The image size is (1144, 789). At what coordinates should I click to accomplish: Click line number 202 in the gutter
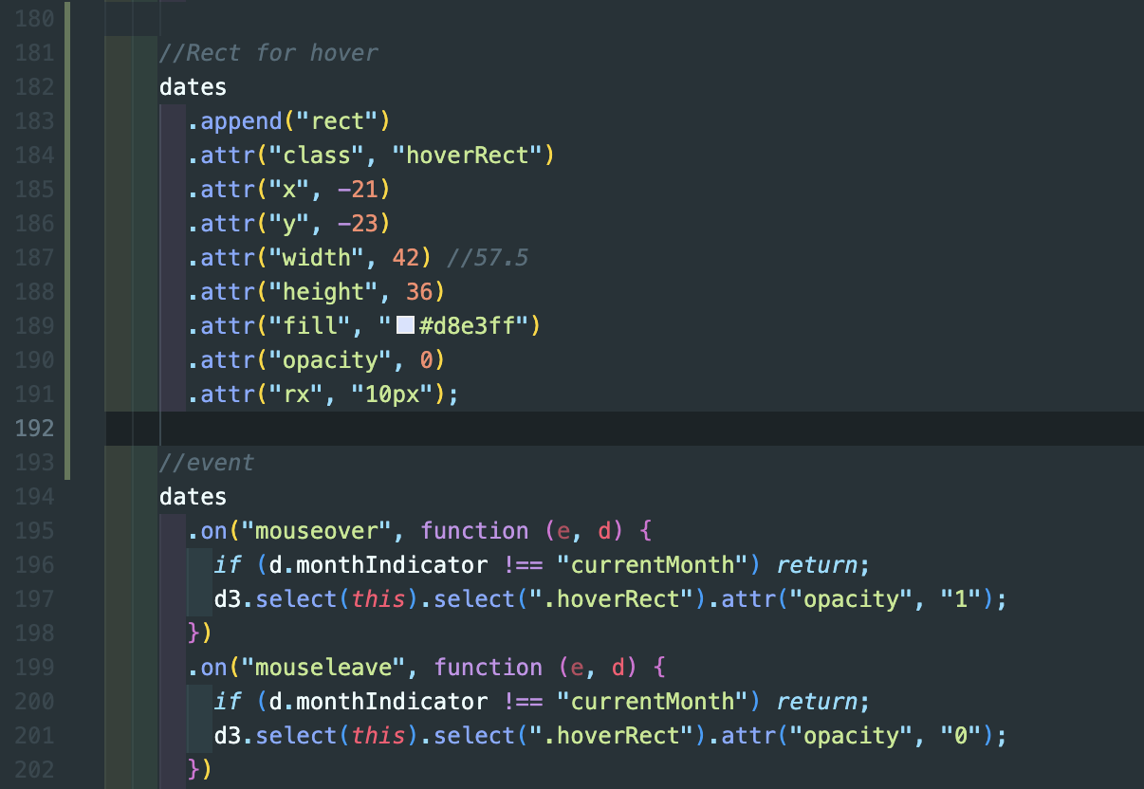click(x=35, y=770)
